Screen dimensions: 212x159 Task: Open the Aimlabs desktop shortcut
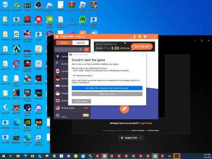click(x=17, y=50)
